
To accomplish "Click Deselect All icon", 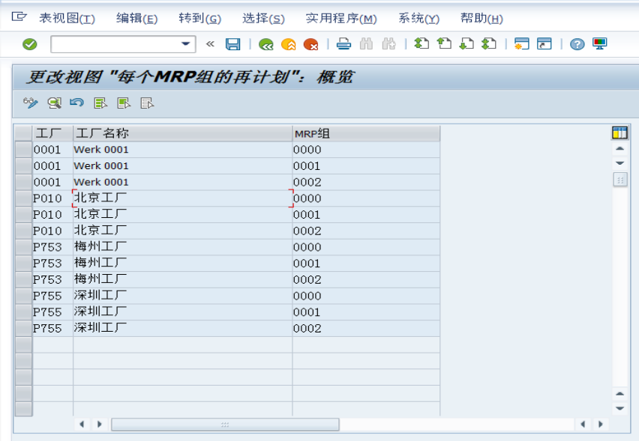I will click(147, 103).
